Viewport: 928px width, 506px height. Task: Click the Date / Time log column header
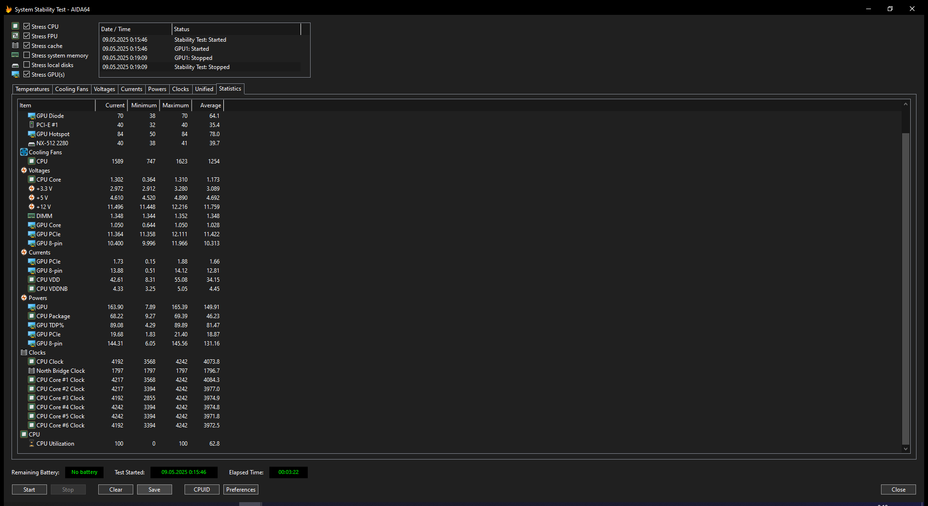pyautogui.click(x=135, y=29)
